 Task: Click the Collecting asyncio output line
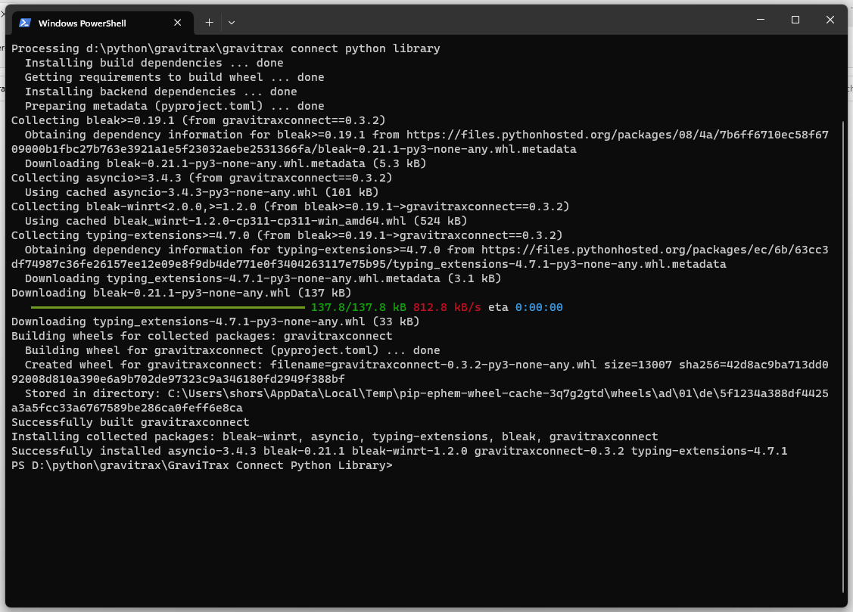click(x=151, y=178)
